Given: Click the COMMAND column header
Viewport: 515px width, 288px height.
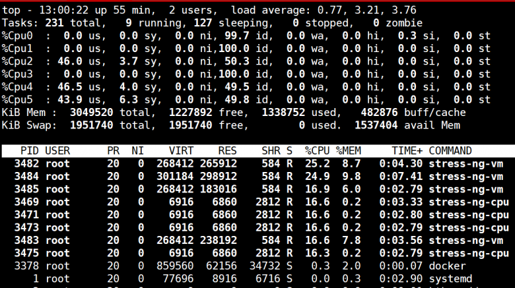Looking at the screenshot, I should click(450, 150).
